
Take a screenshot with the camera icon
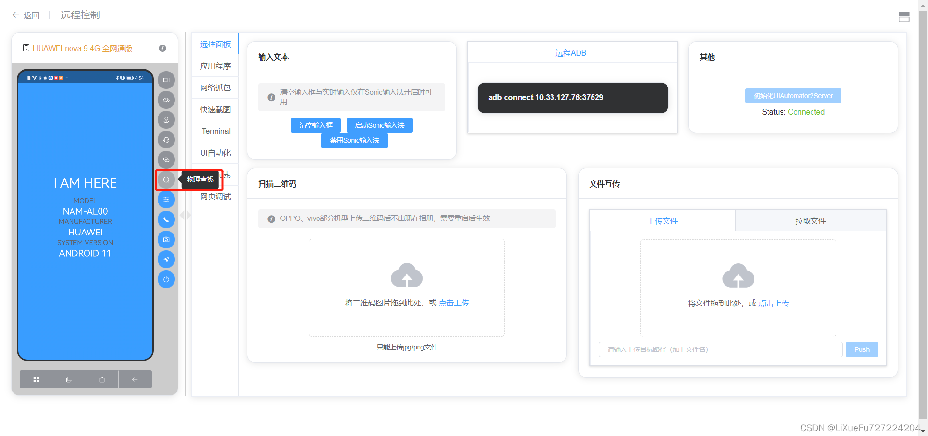coord(166,239)
